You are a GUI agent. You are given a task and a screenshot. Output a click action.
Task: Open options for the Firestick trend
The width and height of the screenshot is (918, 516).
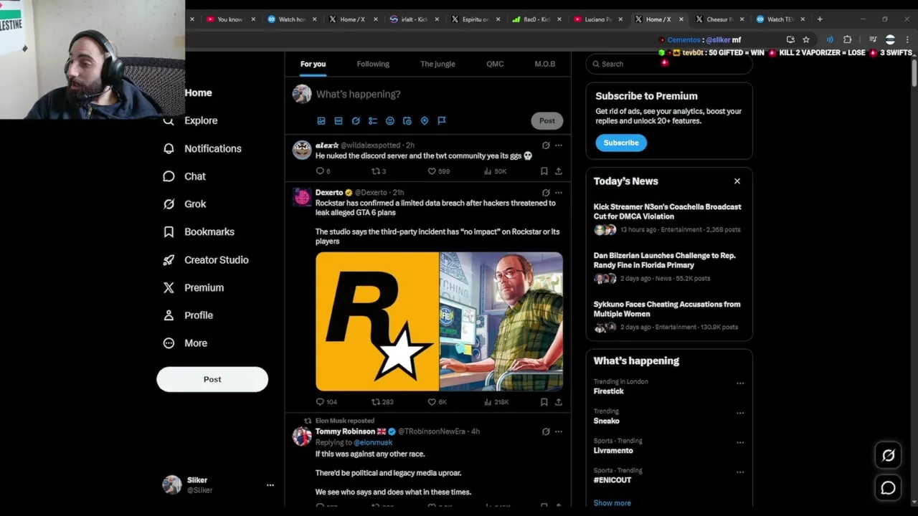[740, 383]
